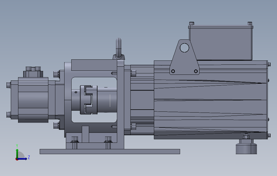The height and width of the screenshot is (176, 277).
Task: Select the right screw on terminal box cover
Action: pyautogui.click(x=250, y=23)
